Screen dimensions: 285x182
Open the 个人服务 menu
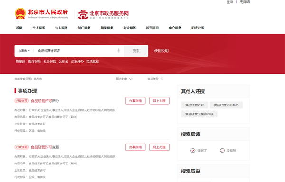coord(39,28)
